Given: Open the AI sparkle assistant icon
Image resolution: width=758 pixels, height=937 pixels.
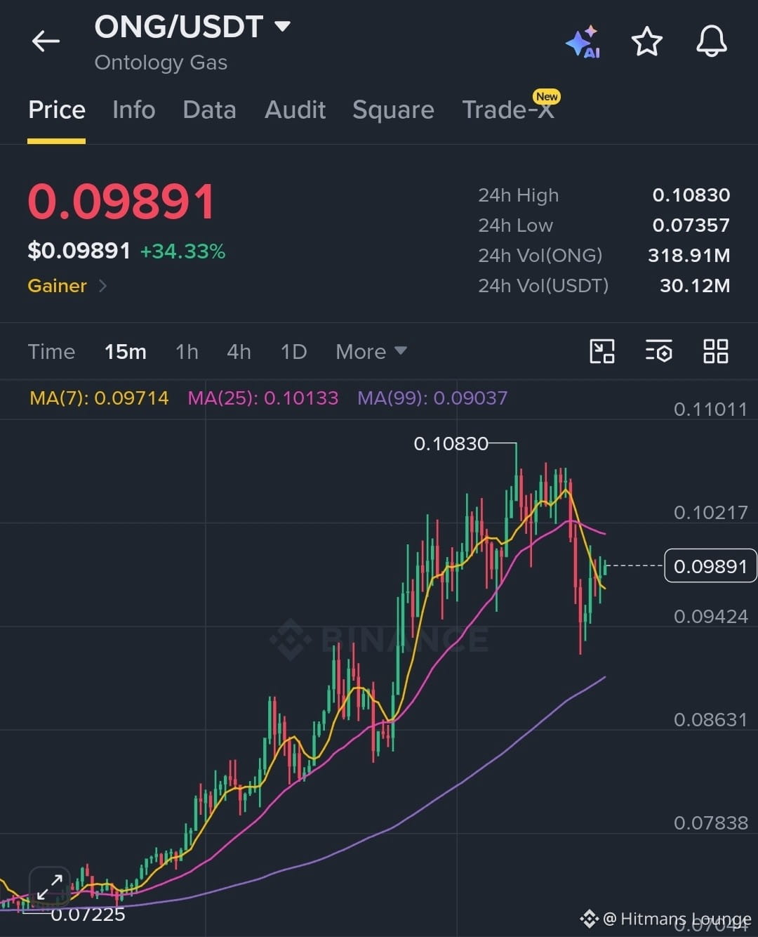Looking at the screenshot, I should tap(583, 42).
